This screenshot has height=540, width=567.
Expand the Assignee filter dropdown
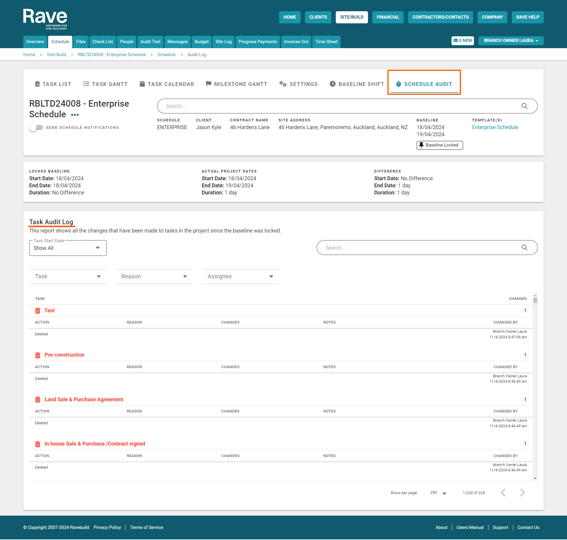240,276
